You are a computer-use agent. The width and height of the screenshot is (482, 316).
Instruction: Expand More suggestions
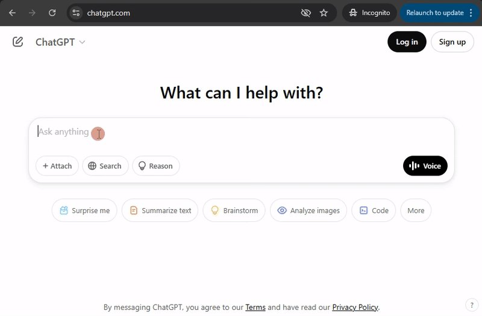tap(416, 210)
